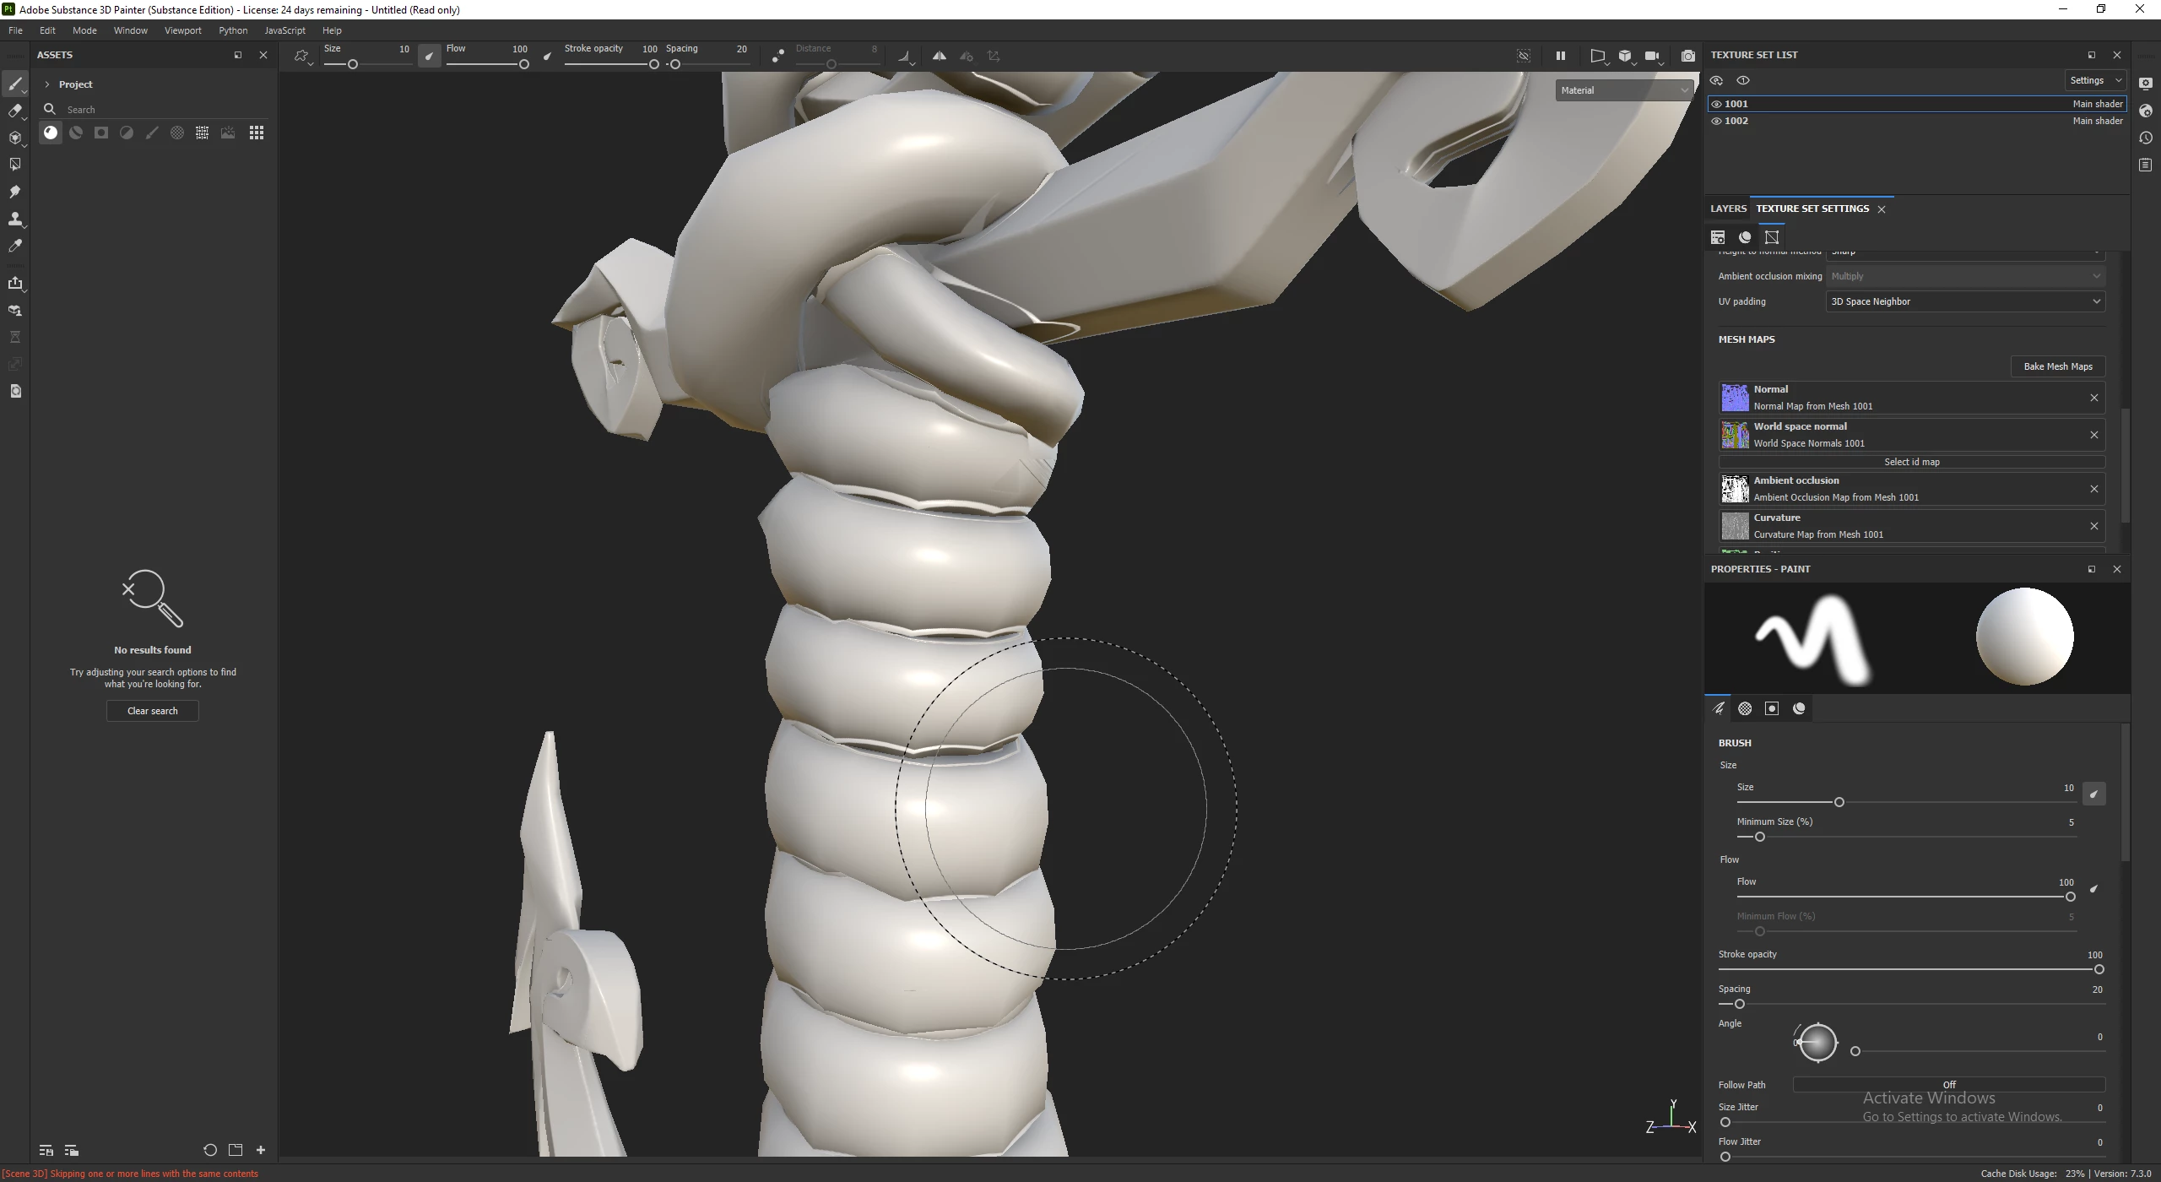The height and width of the screenshot is (1182, 2161).
Task: Open the Viewport menu
Action: [182, 30]
